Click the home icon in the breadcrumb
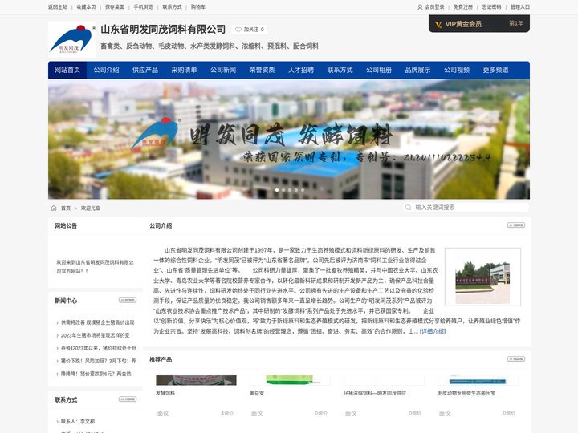Viewport: 578px width, 433px height. (54, 208)
